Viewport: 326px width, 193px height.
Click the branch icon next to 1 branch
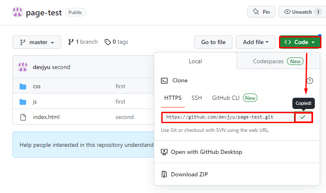[71, 42]
